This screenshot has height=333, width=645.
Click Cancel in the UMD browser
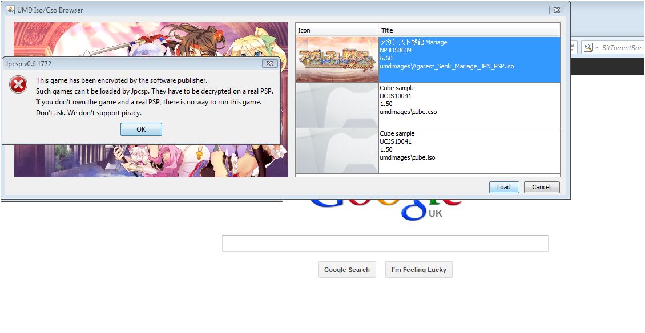click(x=541, y=187)
